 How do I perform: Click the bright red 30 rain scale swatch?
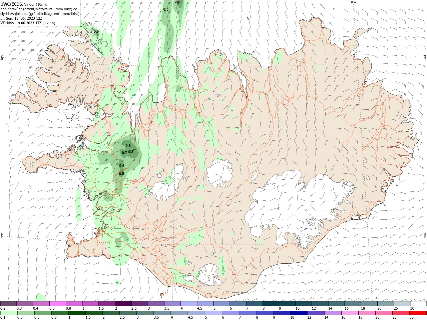pos(418,313)
